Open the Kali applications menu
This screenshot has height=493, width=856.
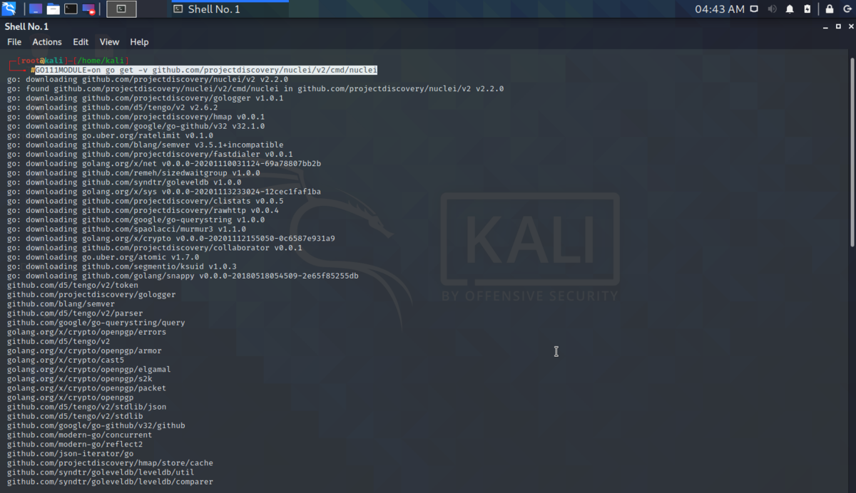pyautogui.click(x=9, y=9)
